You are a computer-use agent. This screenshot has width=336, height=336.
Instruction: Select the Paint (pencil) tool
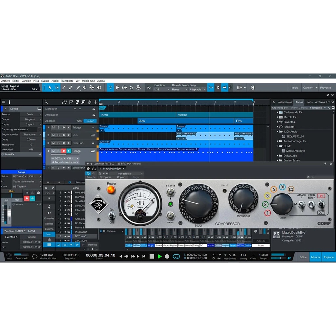click(78, 88)
